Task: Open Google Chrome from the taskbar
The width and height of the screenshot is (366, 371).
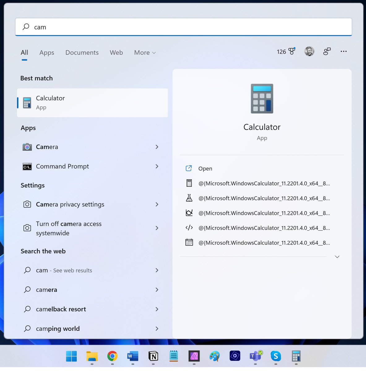Action: (112, 356)
